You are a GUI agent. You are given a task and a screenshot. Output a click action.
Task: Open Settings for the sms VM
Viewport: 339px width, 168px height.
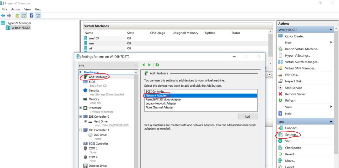pyautogui.click(x=291, y=135)
